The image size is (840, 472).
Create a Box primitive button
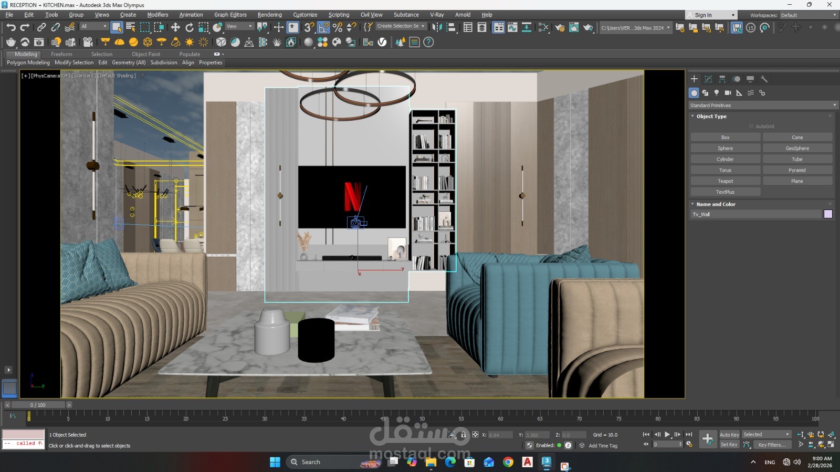tap(725, 138)
